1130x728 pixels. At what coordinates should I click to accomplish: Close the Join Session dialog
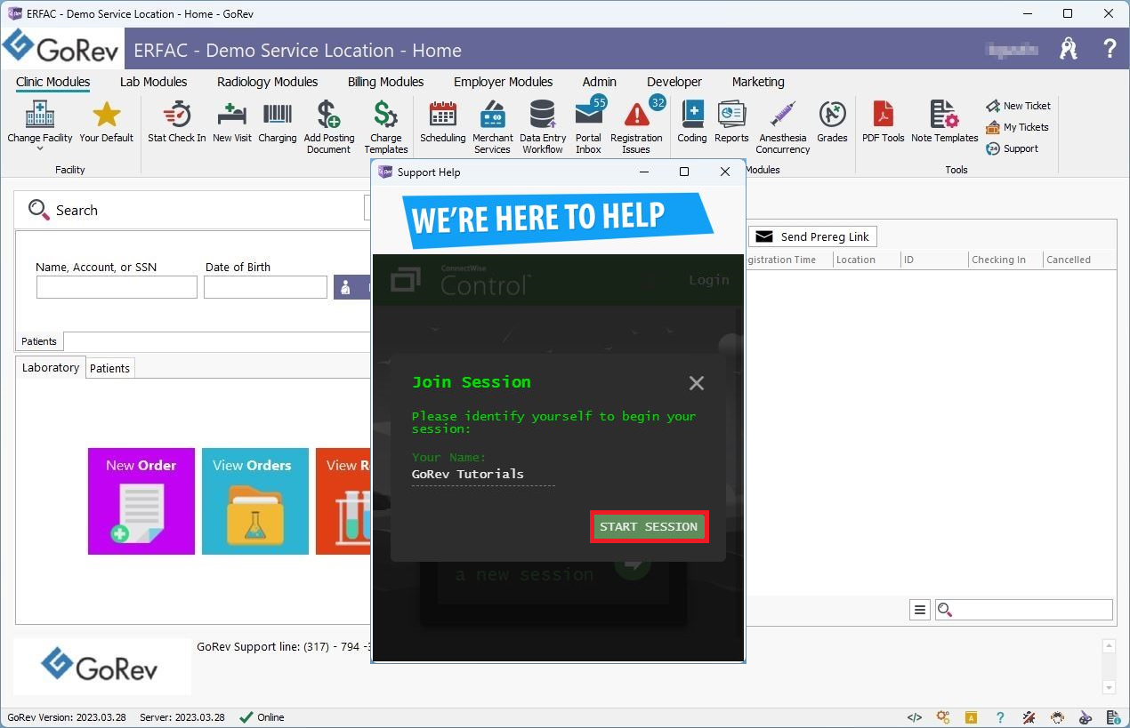pos(697,383)
